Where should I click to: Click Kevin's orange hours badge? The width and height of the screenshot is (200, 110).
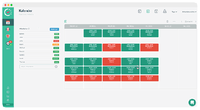pyautogui.click(x=56, y=45)
